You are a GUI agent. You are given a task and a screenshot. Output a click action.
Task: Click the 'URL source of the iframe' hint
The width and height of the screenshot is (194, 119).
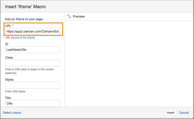(x=20, y=38)
